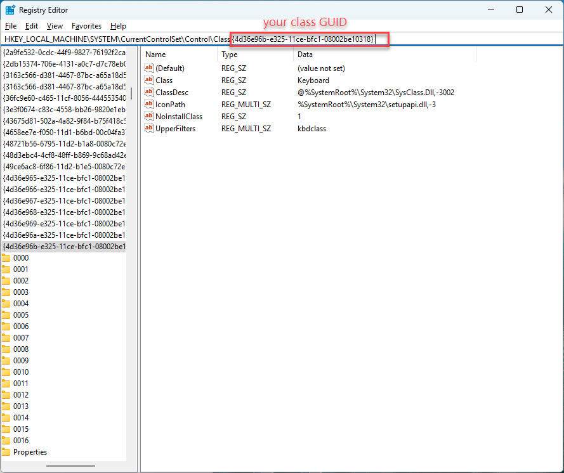Click the Name column header
Image resolution: width=564 pixels, height=473 pixels.
tap(155, 55)
